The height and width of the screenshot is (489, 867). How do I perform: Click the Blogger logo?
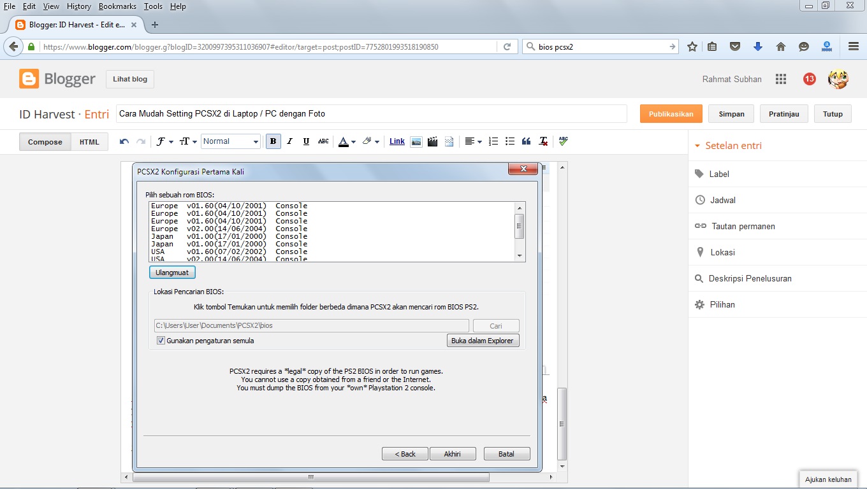[57, 79]
